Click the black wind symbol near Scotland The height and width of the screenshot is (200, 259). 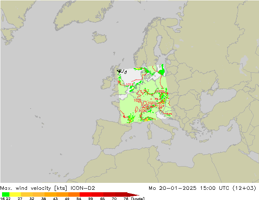[122, 71]
